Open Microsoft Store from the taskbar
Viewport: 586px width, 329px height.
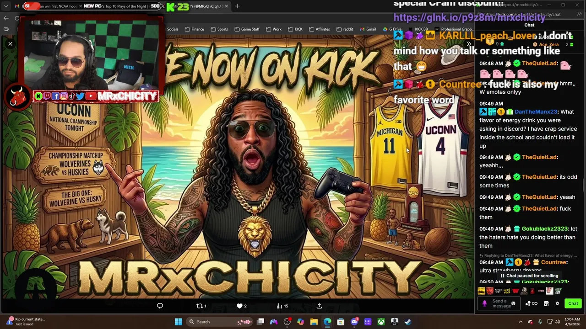tap(341, 322)
